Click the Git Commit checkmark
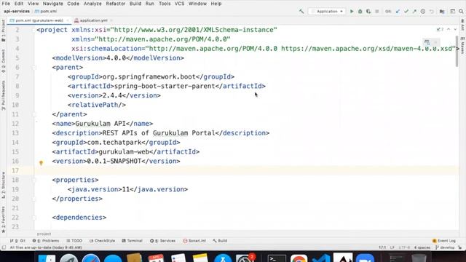The height and width of the screenshot is (262, 466). (406, 12)
